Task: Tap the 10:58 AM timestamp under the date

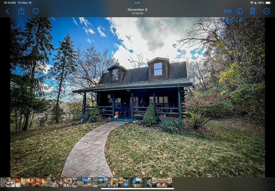Action: click(x=137, y=14)
